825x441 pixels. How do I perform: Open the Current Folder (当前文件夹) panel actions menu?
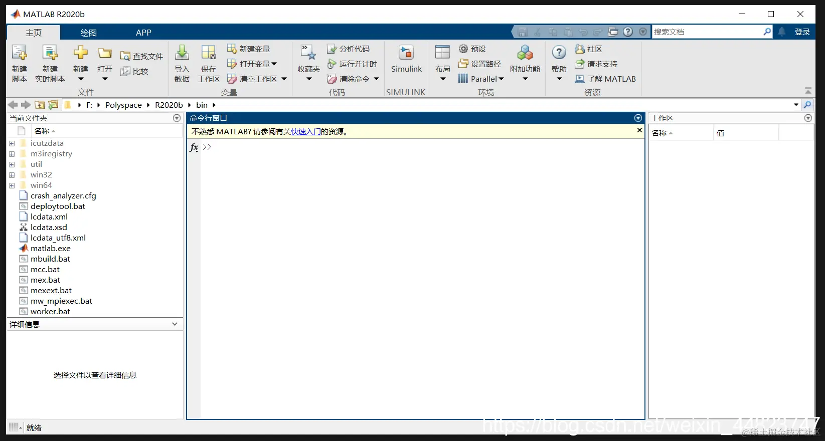click(177, 118)
